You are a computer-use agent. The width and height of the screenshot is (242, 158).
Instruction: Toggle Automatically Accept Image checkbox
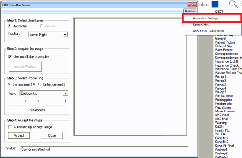coord(10,127)
